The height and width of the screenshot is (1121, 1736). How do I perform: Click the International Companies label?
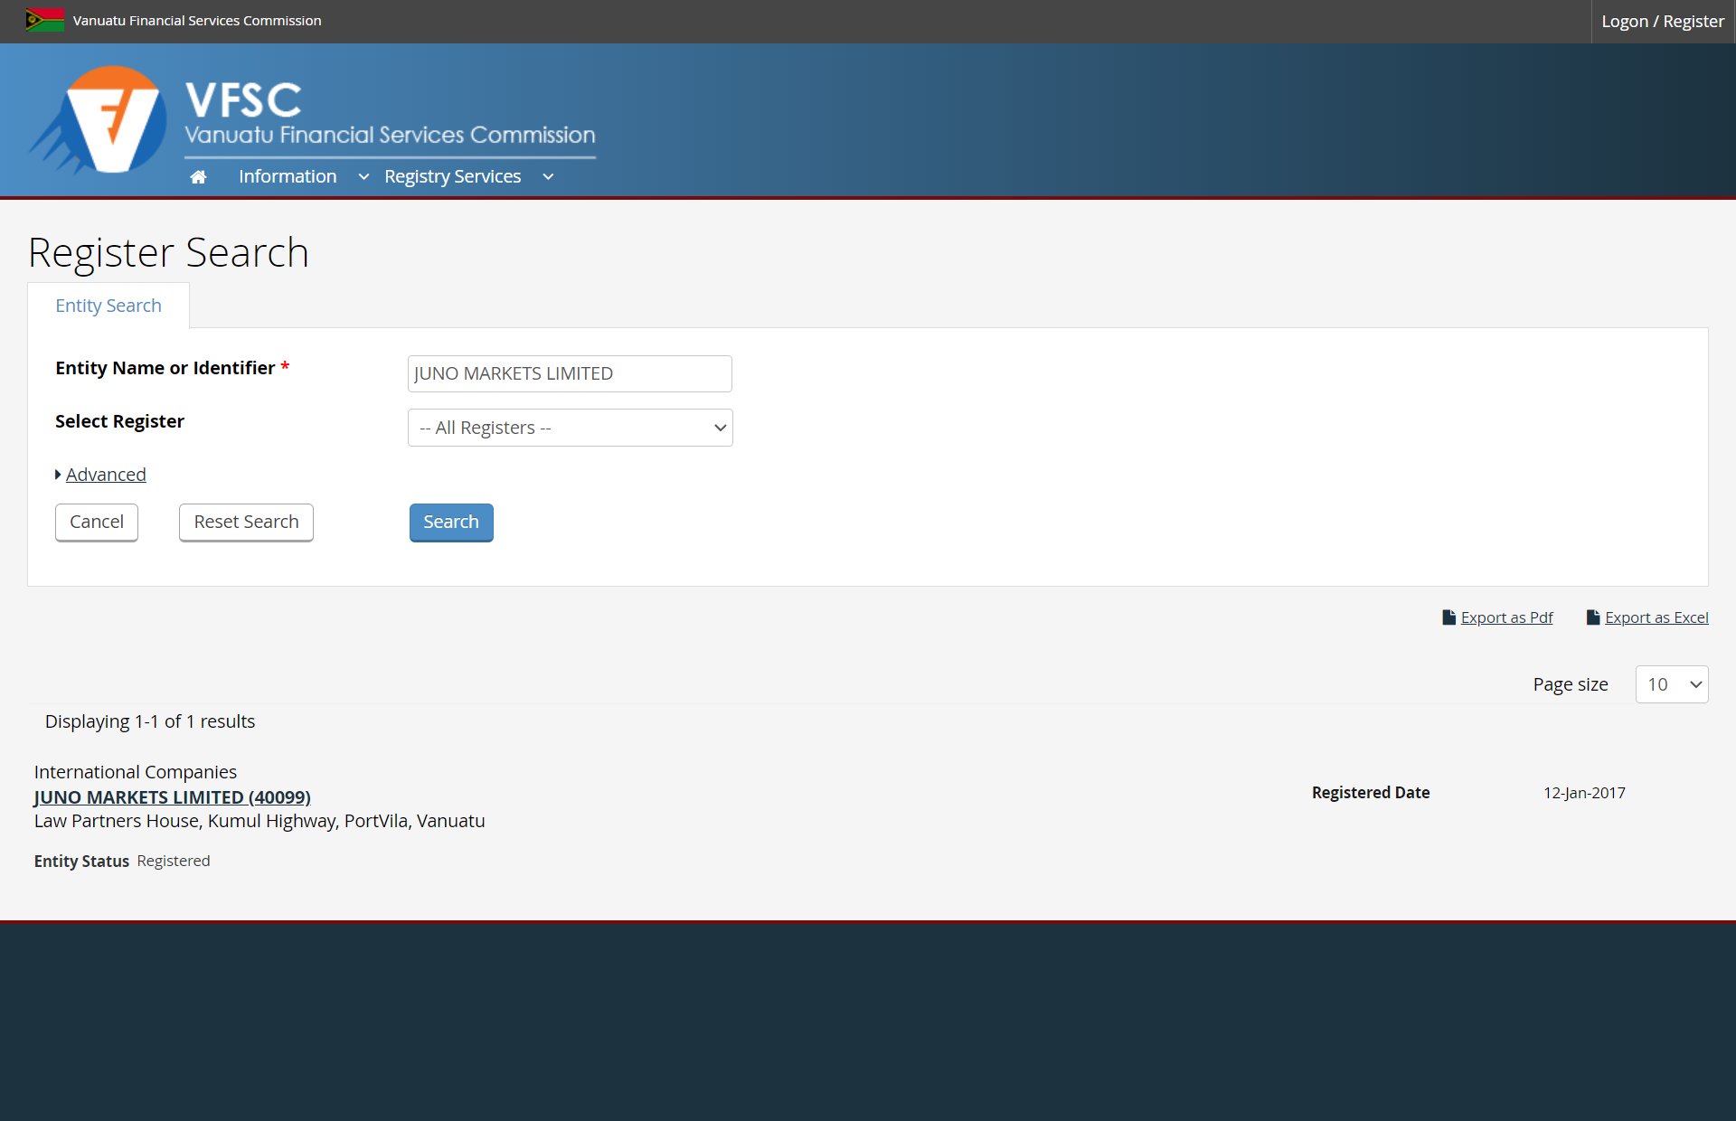[136, 772]
